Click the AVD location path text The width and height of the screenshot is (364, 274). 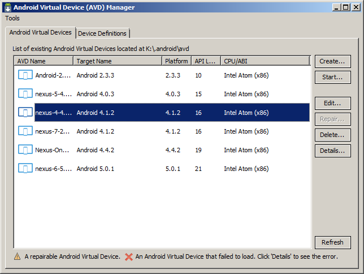click(x=167, y=49)
